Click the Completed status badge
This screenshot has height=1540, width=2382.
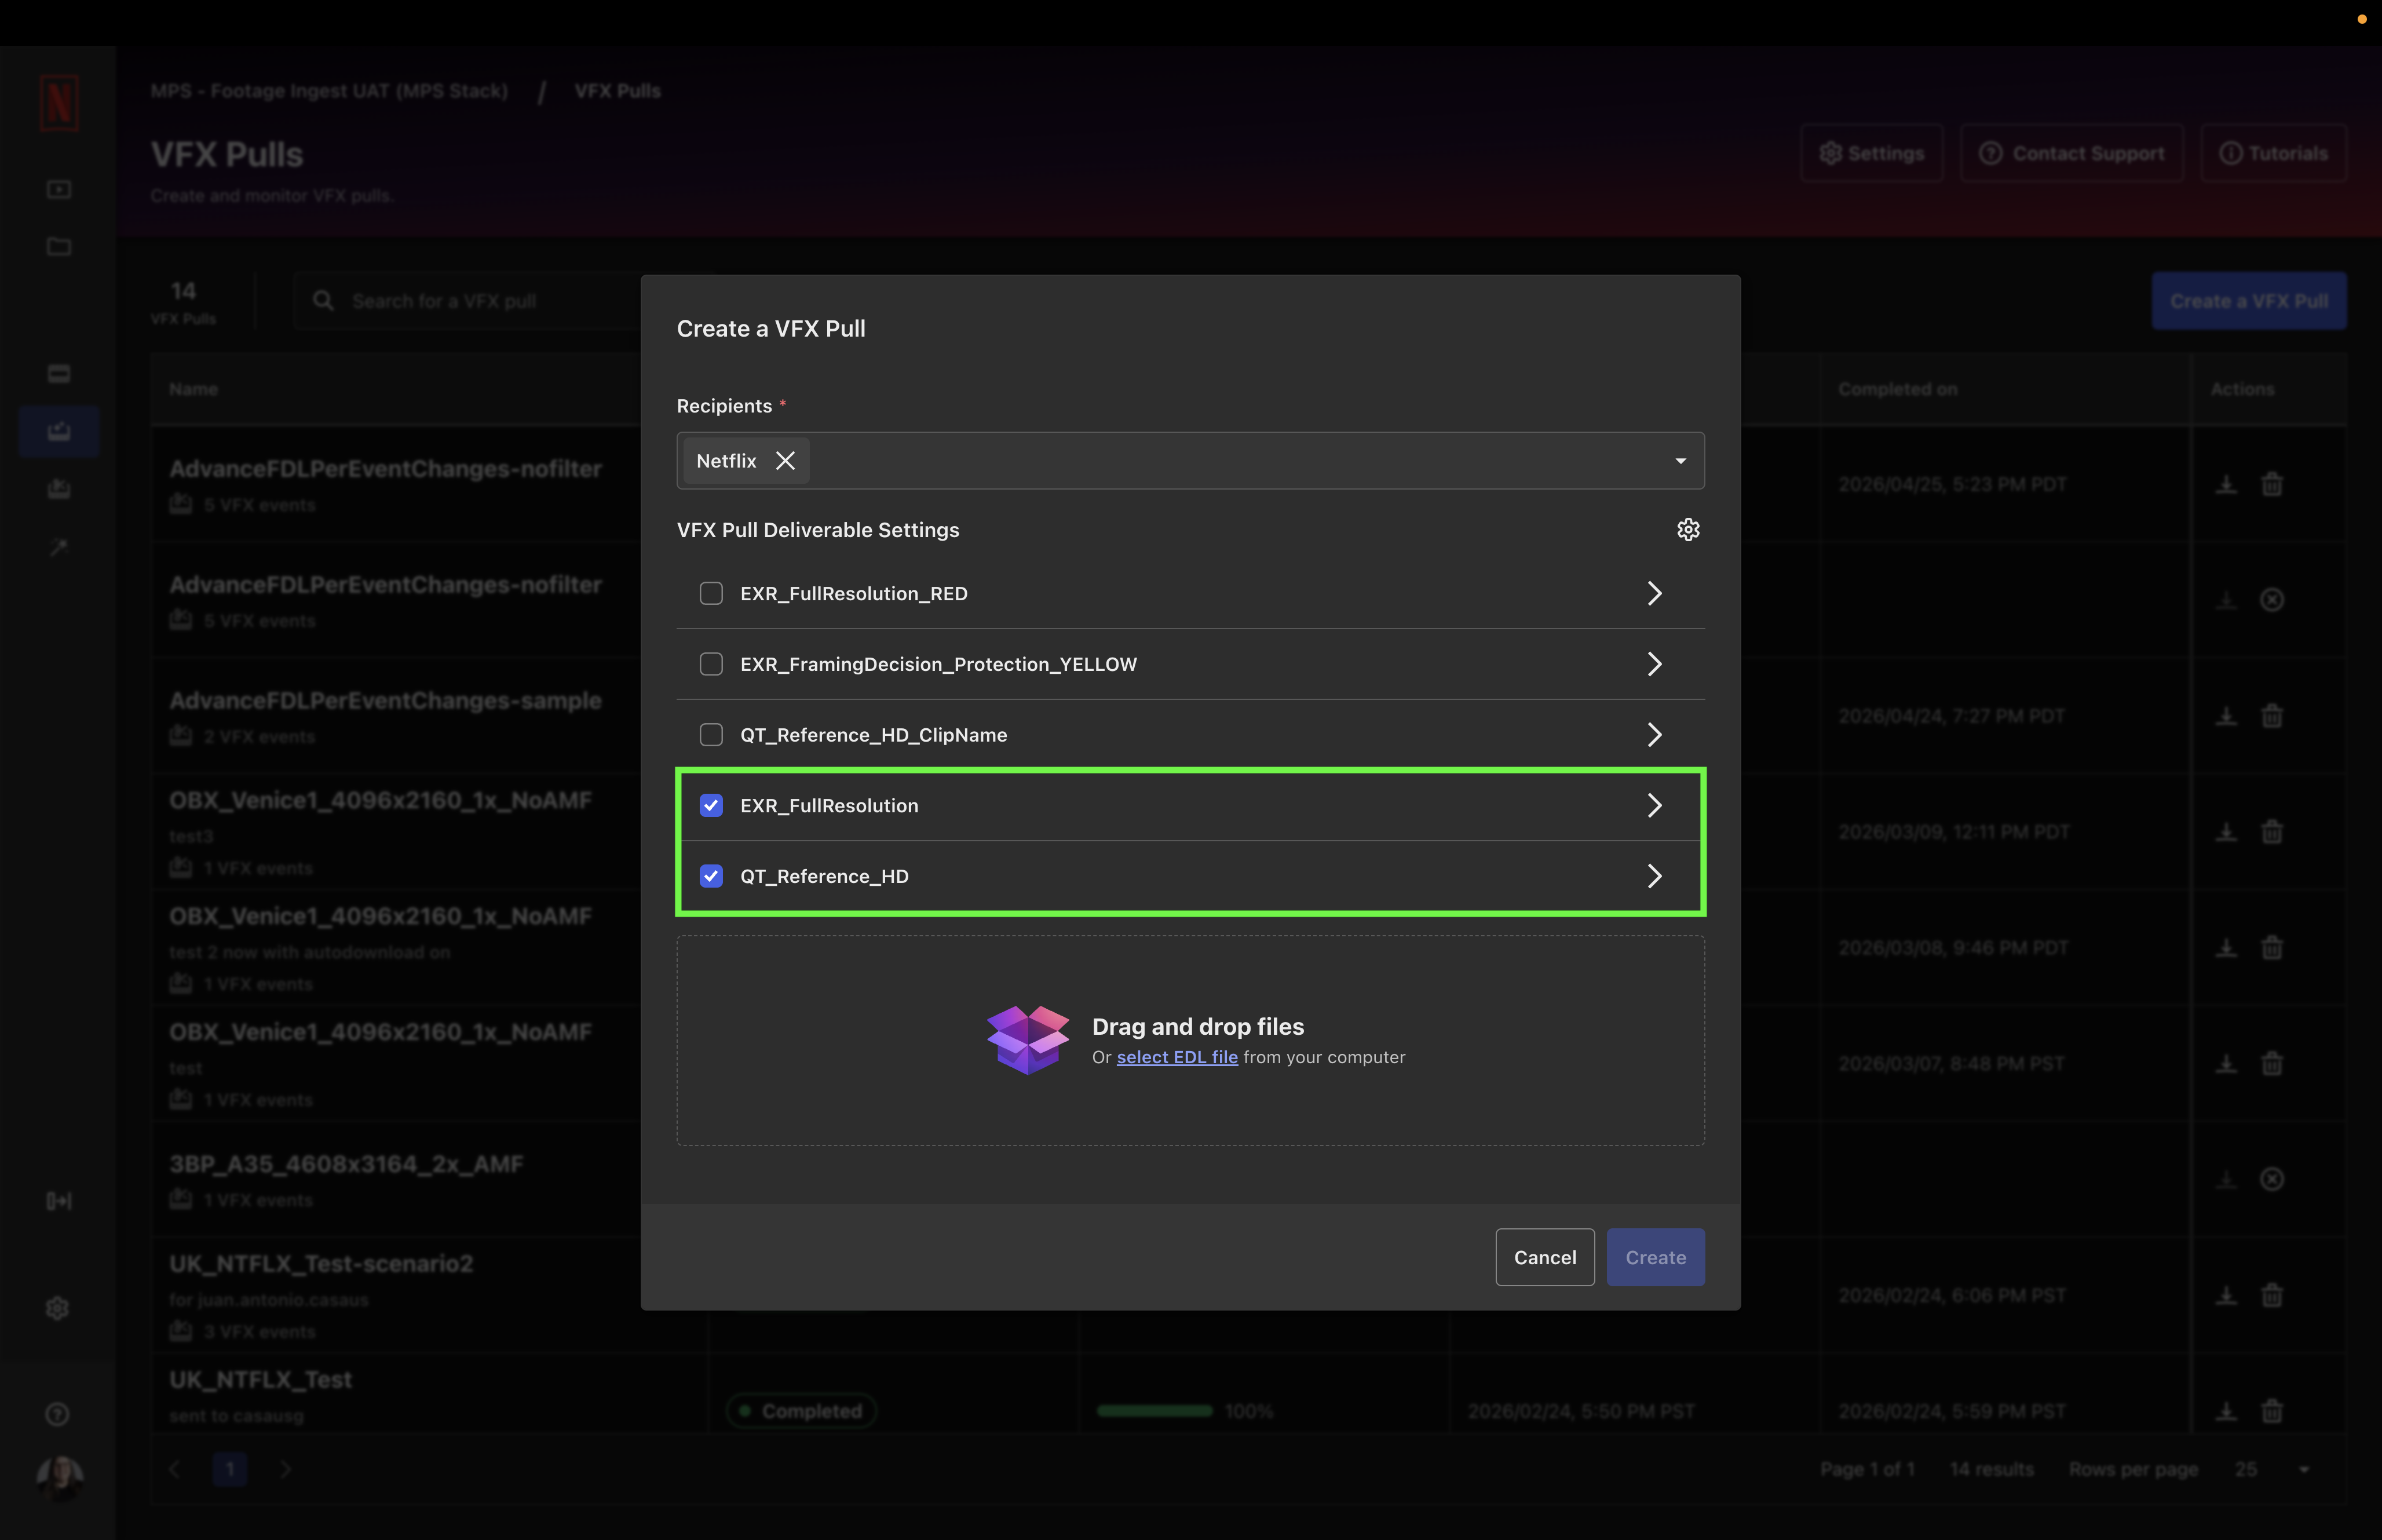(x=801, y=1412)
